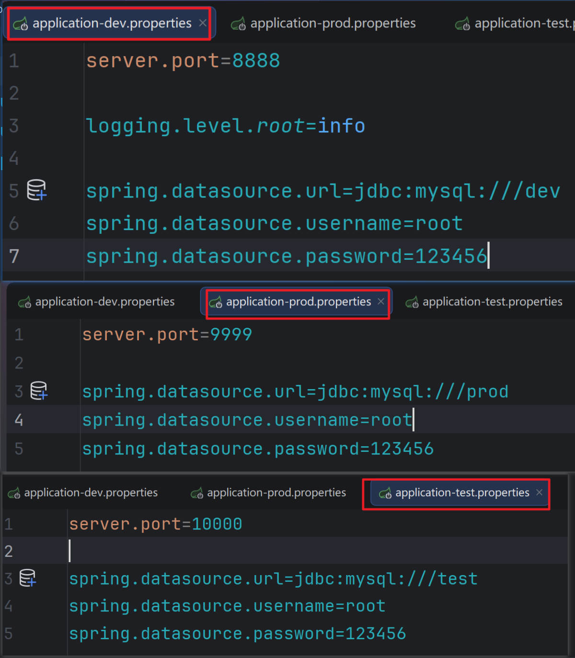Click the spring.datasource.url=jdbc:mysql:///test text

coord(273,579)
